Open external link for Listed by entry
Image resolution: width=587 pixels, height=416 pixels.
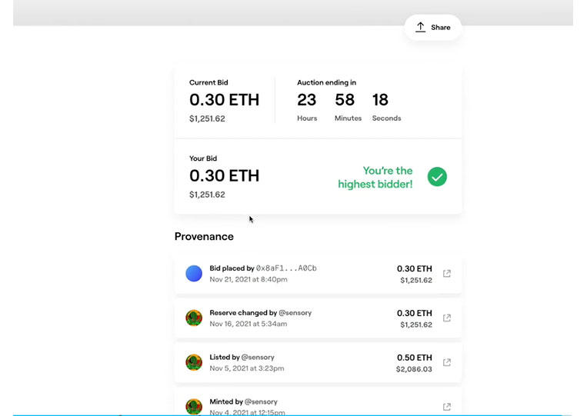click(x=447, y=362)
